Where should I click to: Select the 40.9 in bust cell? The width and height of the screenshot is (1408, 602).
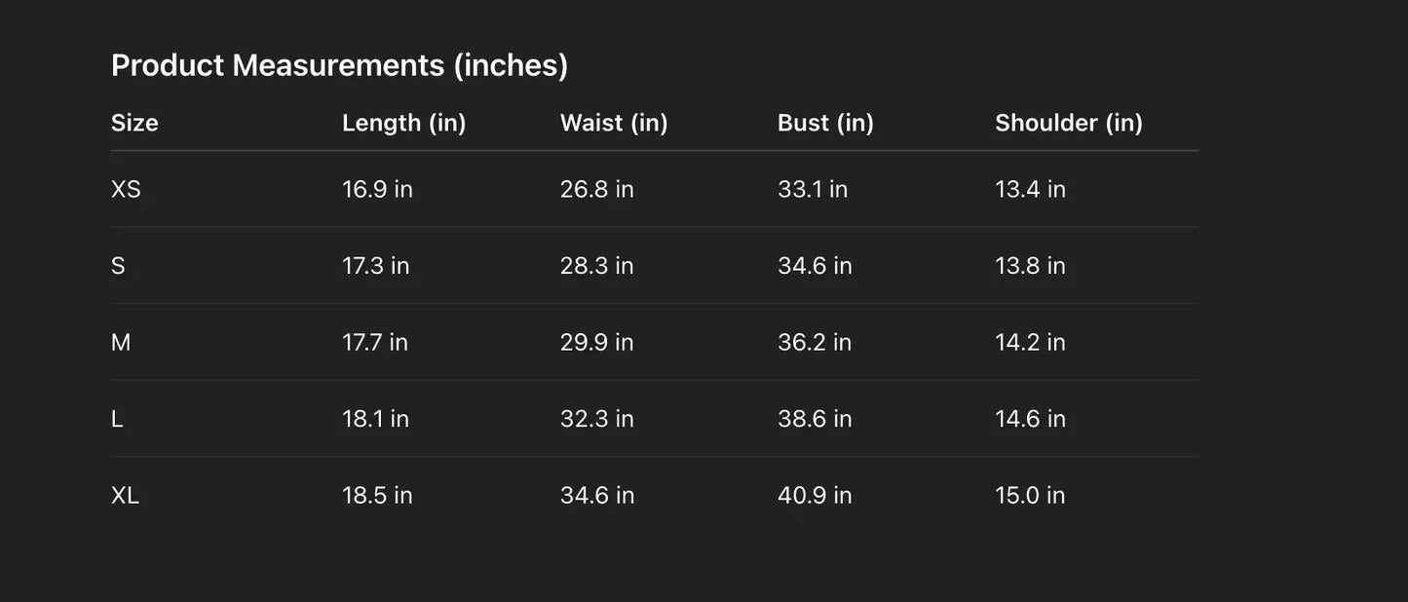[x=815, y=495]
